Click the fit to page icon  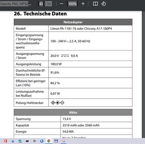95,4
